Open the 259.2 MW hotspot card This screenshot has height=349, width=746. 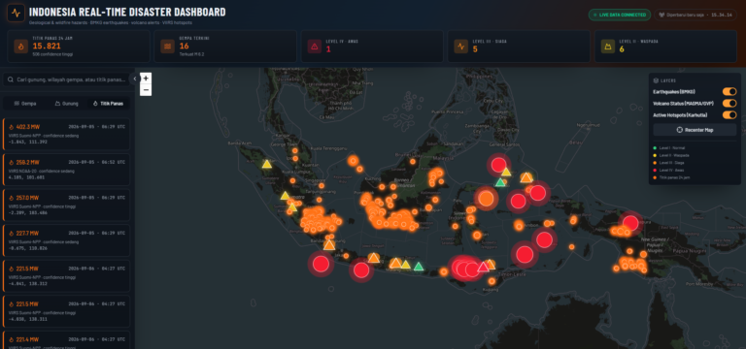point(66,170)
